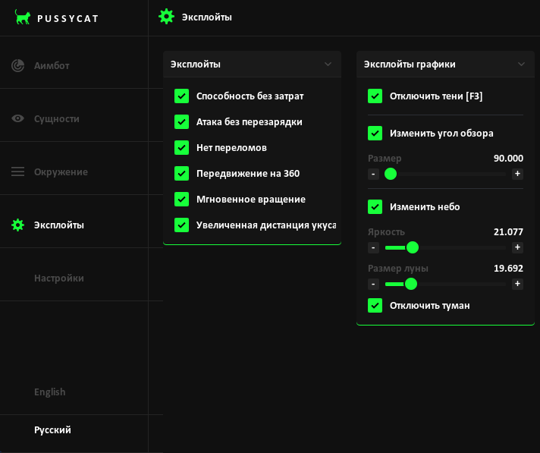Uncheck Нет переломов option
The width and height of the screenshot is (540, 453).
[182, 148]
